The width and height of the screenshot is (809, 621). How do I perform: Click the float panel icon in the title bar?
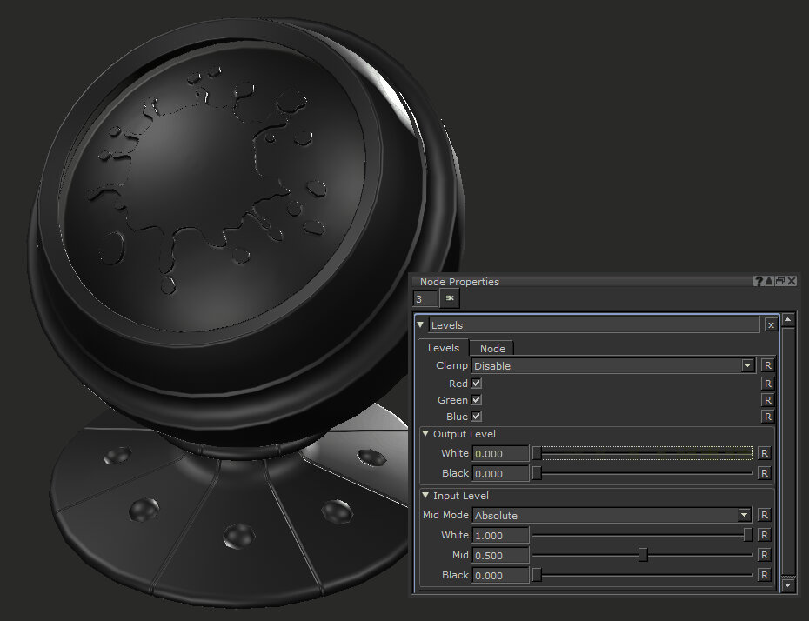(x=779, y=281)
